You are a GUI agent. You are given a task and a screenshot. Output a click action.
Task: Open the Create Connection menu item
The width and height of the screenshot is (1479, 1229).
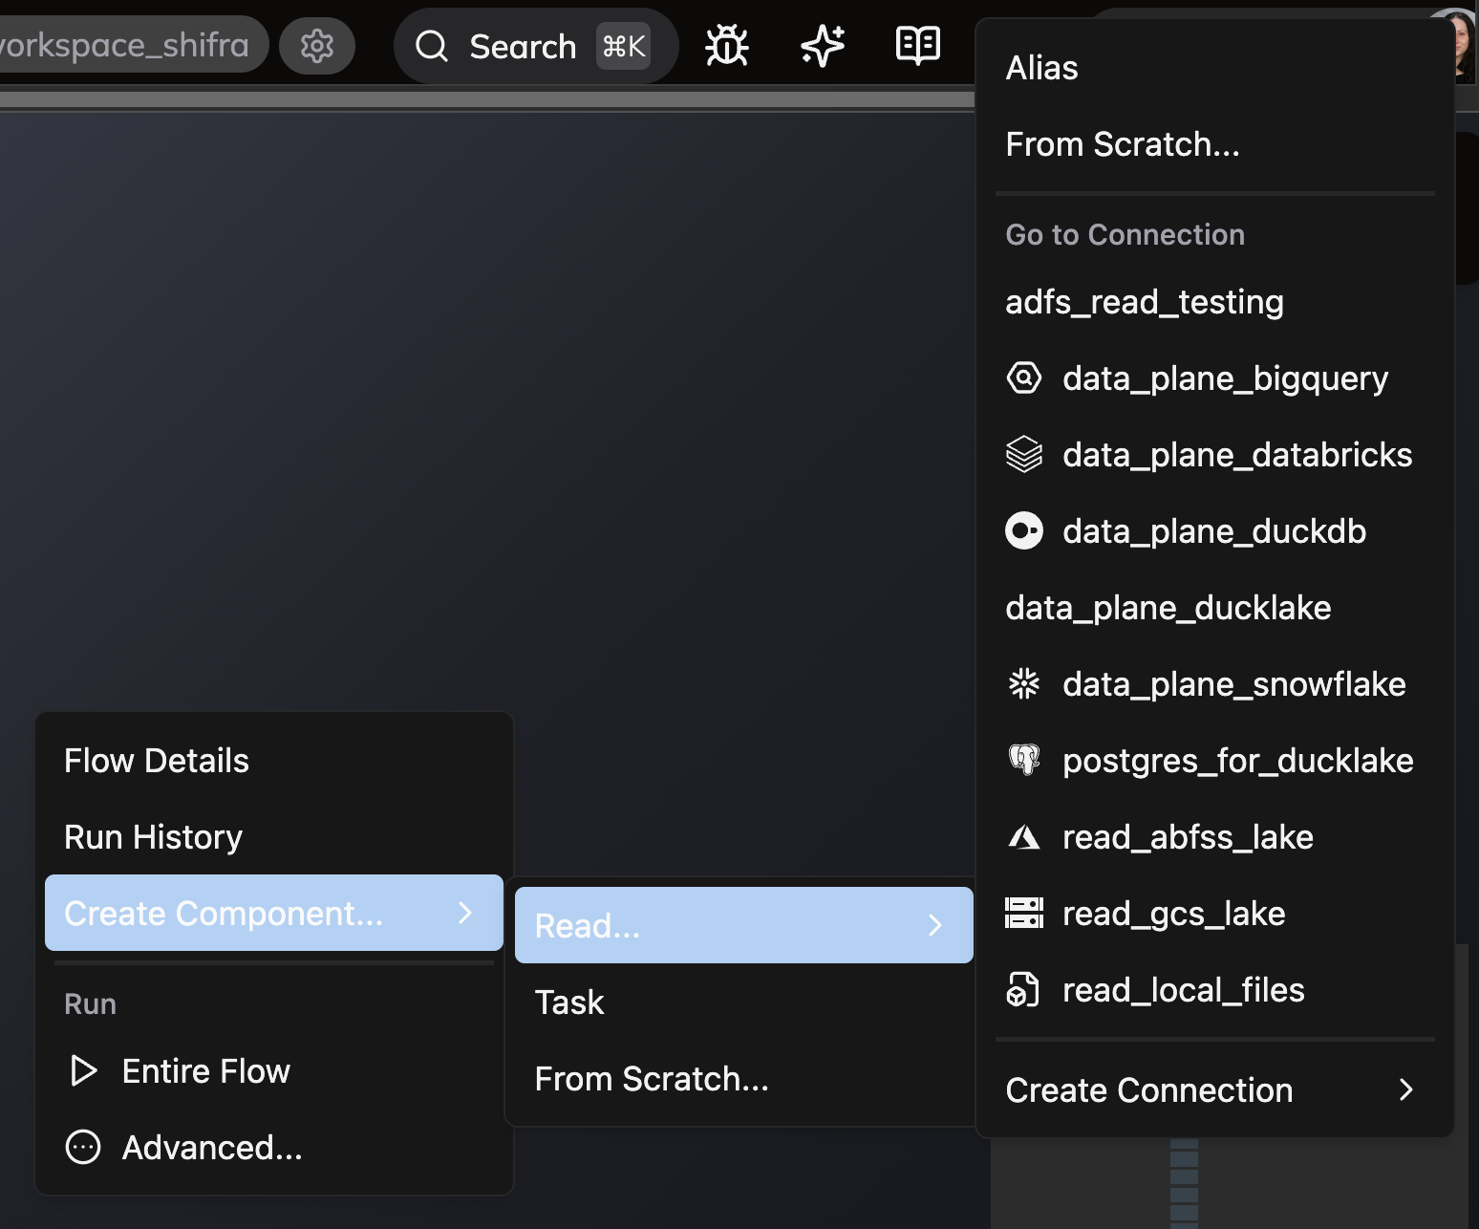pyautogui.click(x=1214, y=1089)
